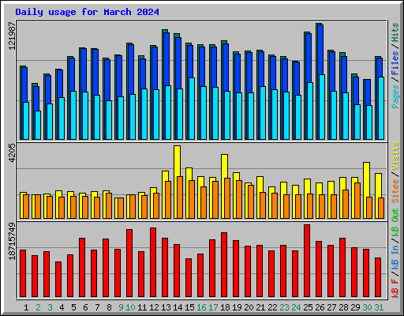Click day 18 on the x-axis
Screen dimensions: 404x316
point(225,307)
